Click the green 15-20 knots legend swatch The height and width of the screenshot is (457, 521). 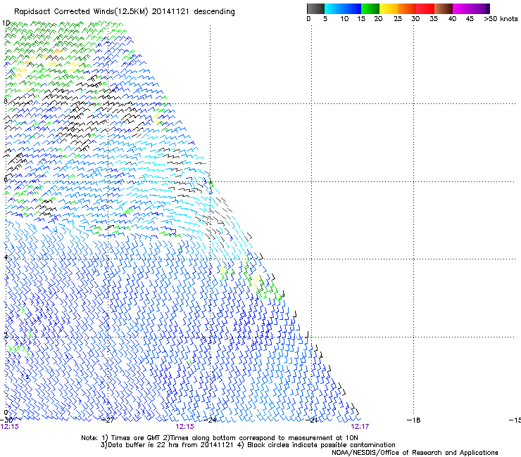point(370,8)
